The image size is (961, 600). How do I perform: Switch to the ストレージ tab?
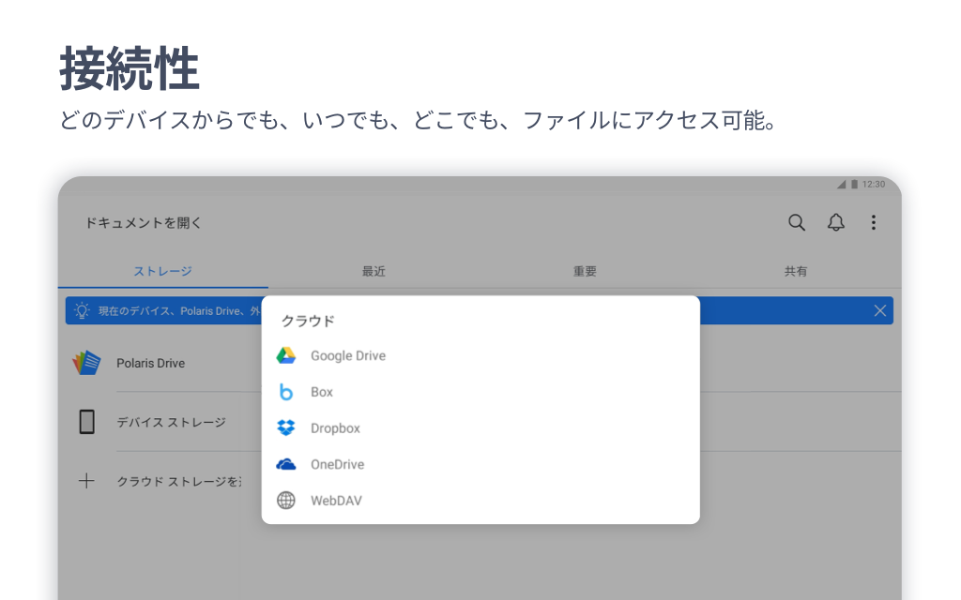163,271
